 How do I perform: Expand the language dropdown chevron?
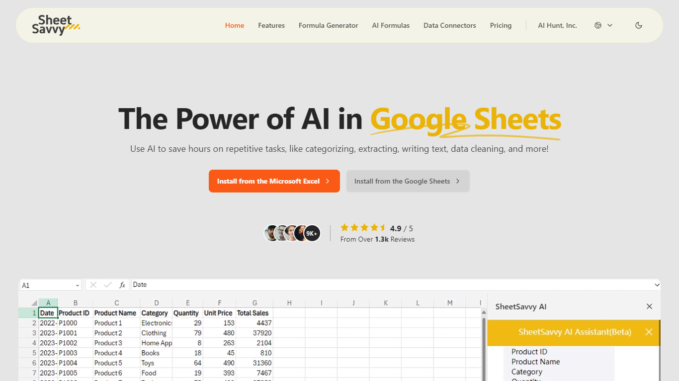click(610, 25)
